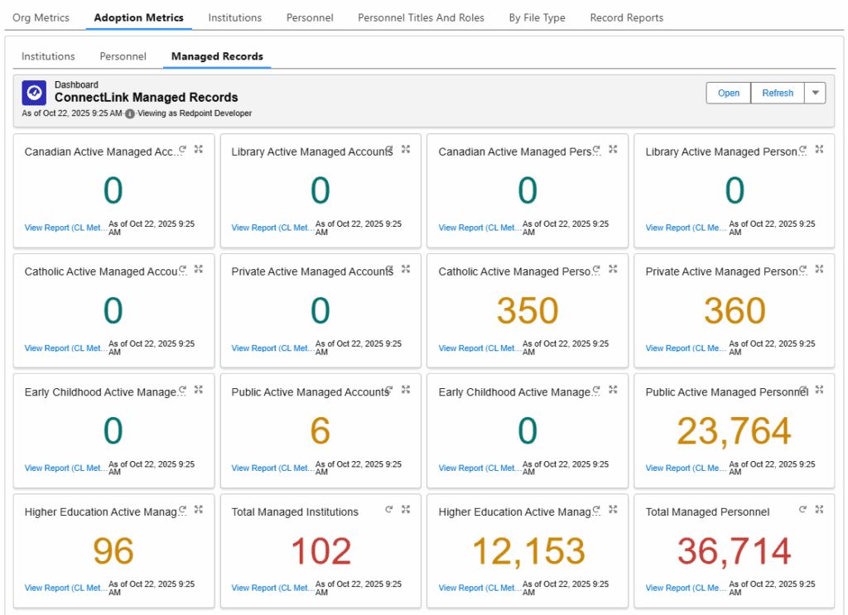Open the Institutions subtab
The height and width of the screenshot is (615, 848).
click(47, 56)
